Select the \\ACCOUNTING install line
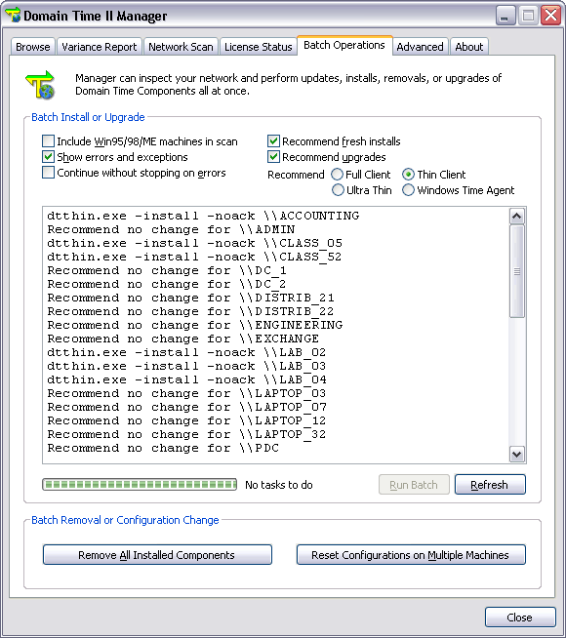The height and width of the screenshot is (638, 566). point(203,216)
